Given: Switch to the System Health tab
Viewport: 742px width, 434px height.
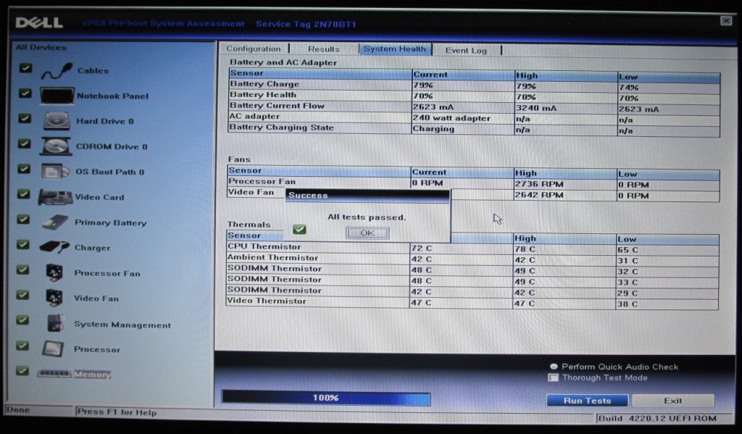Looking at the screenshot, I should [395, 49].
